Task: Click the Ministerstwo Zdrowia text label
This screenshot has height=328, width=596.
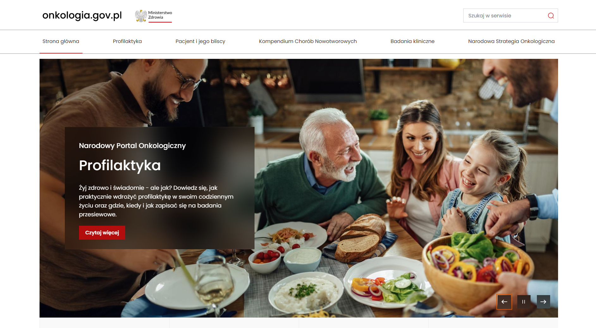Action: pyautogui.click(x=160, y=15)
